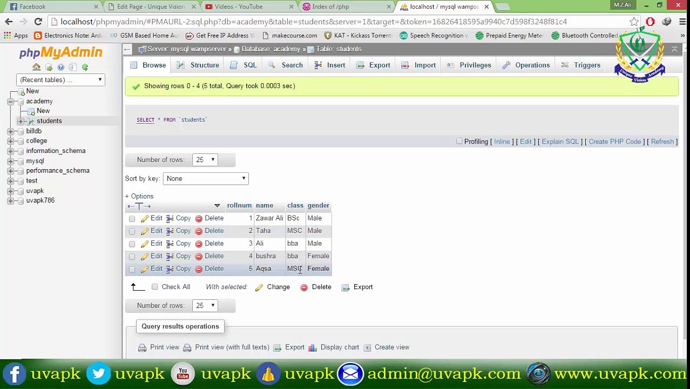Select college database in tree
This screenshot has height=389, width=690.
coord(37,141)
